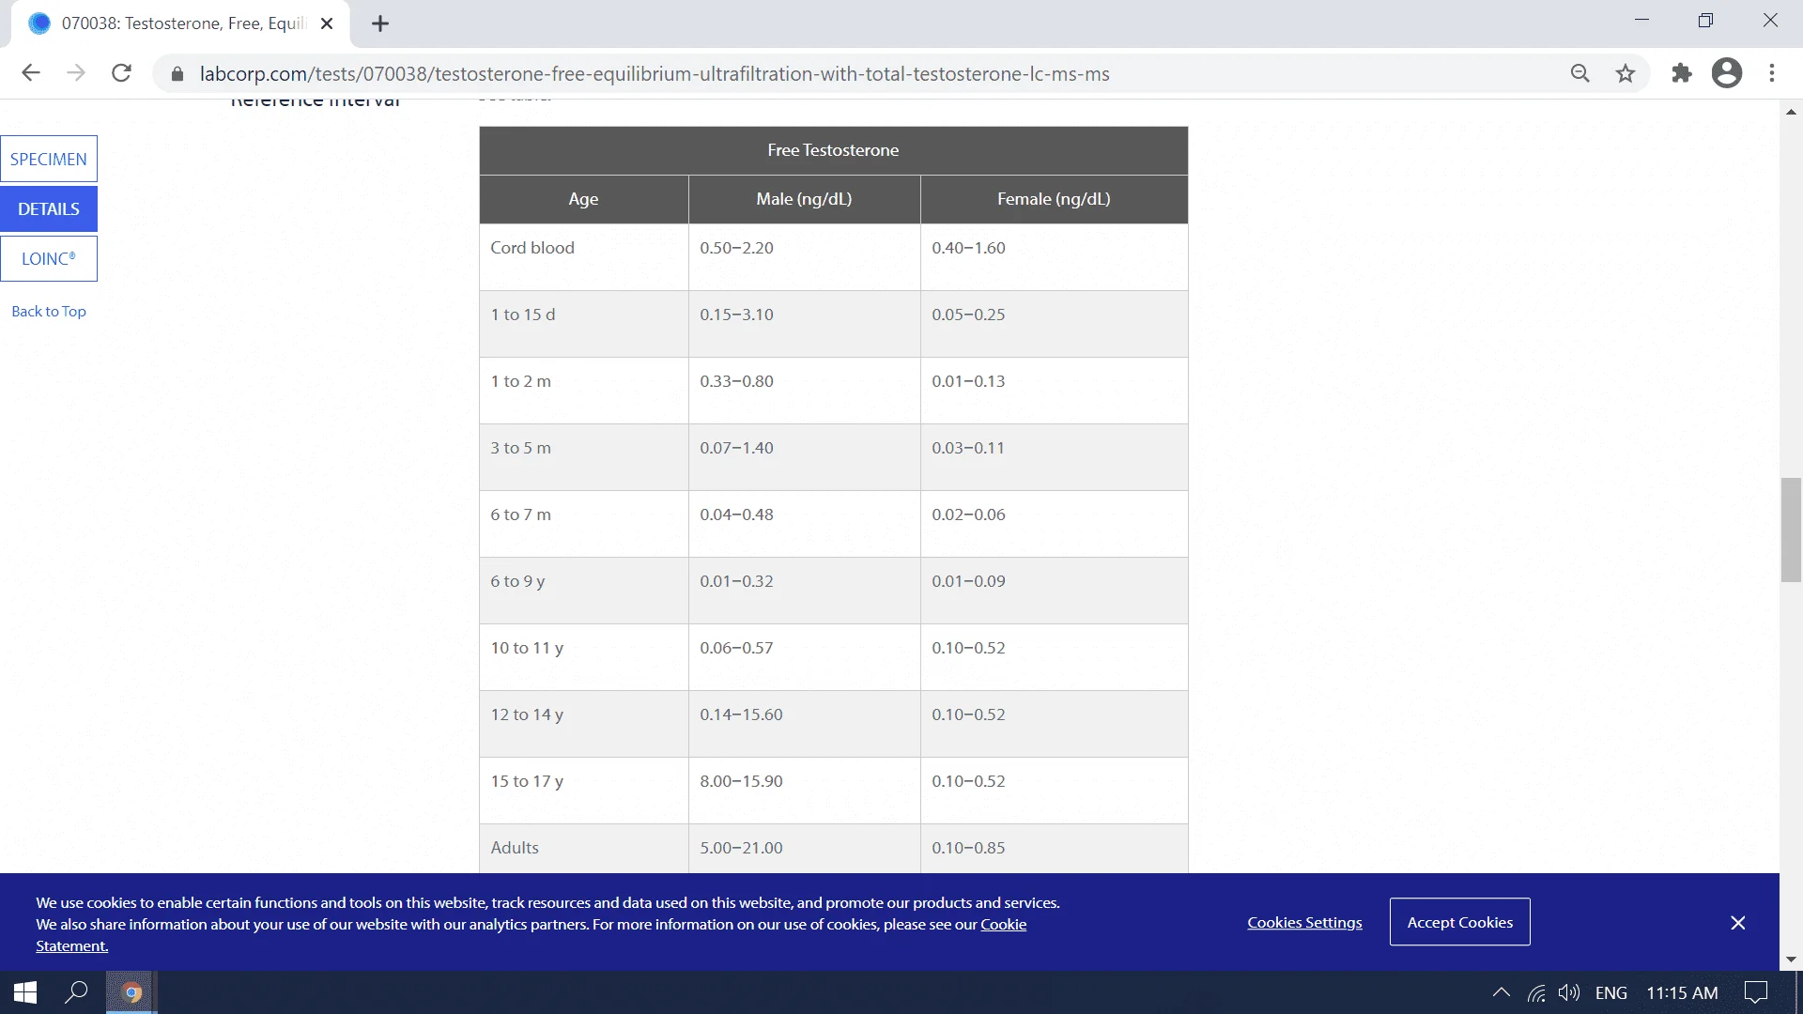Click the vertical page scrollbar thumb
1803x1014 pixels.
click(1791, 530)
